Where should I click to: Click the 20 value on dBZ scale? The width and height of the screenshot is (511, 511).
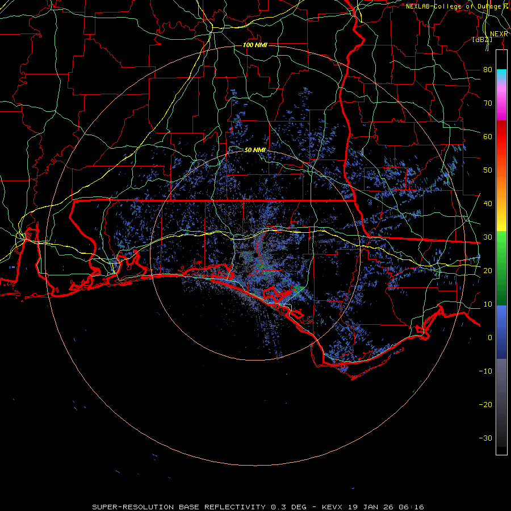488,271
